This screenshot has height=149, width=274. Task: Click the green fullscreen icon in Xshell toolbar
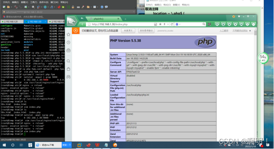tap(68, 7)
